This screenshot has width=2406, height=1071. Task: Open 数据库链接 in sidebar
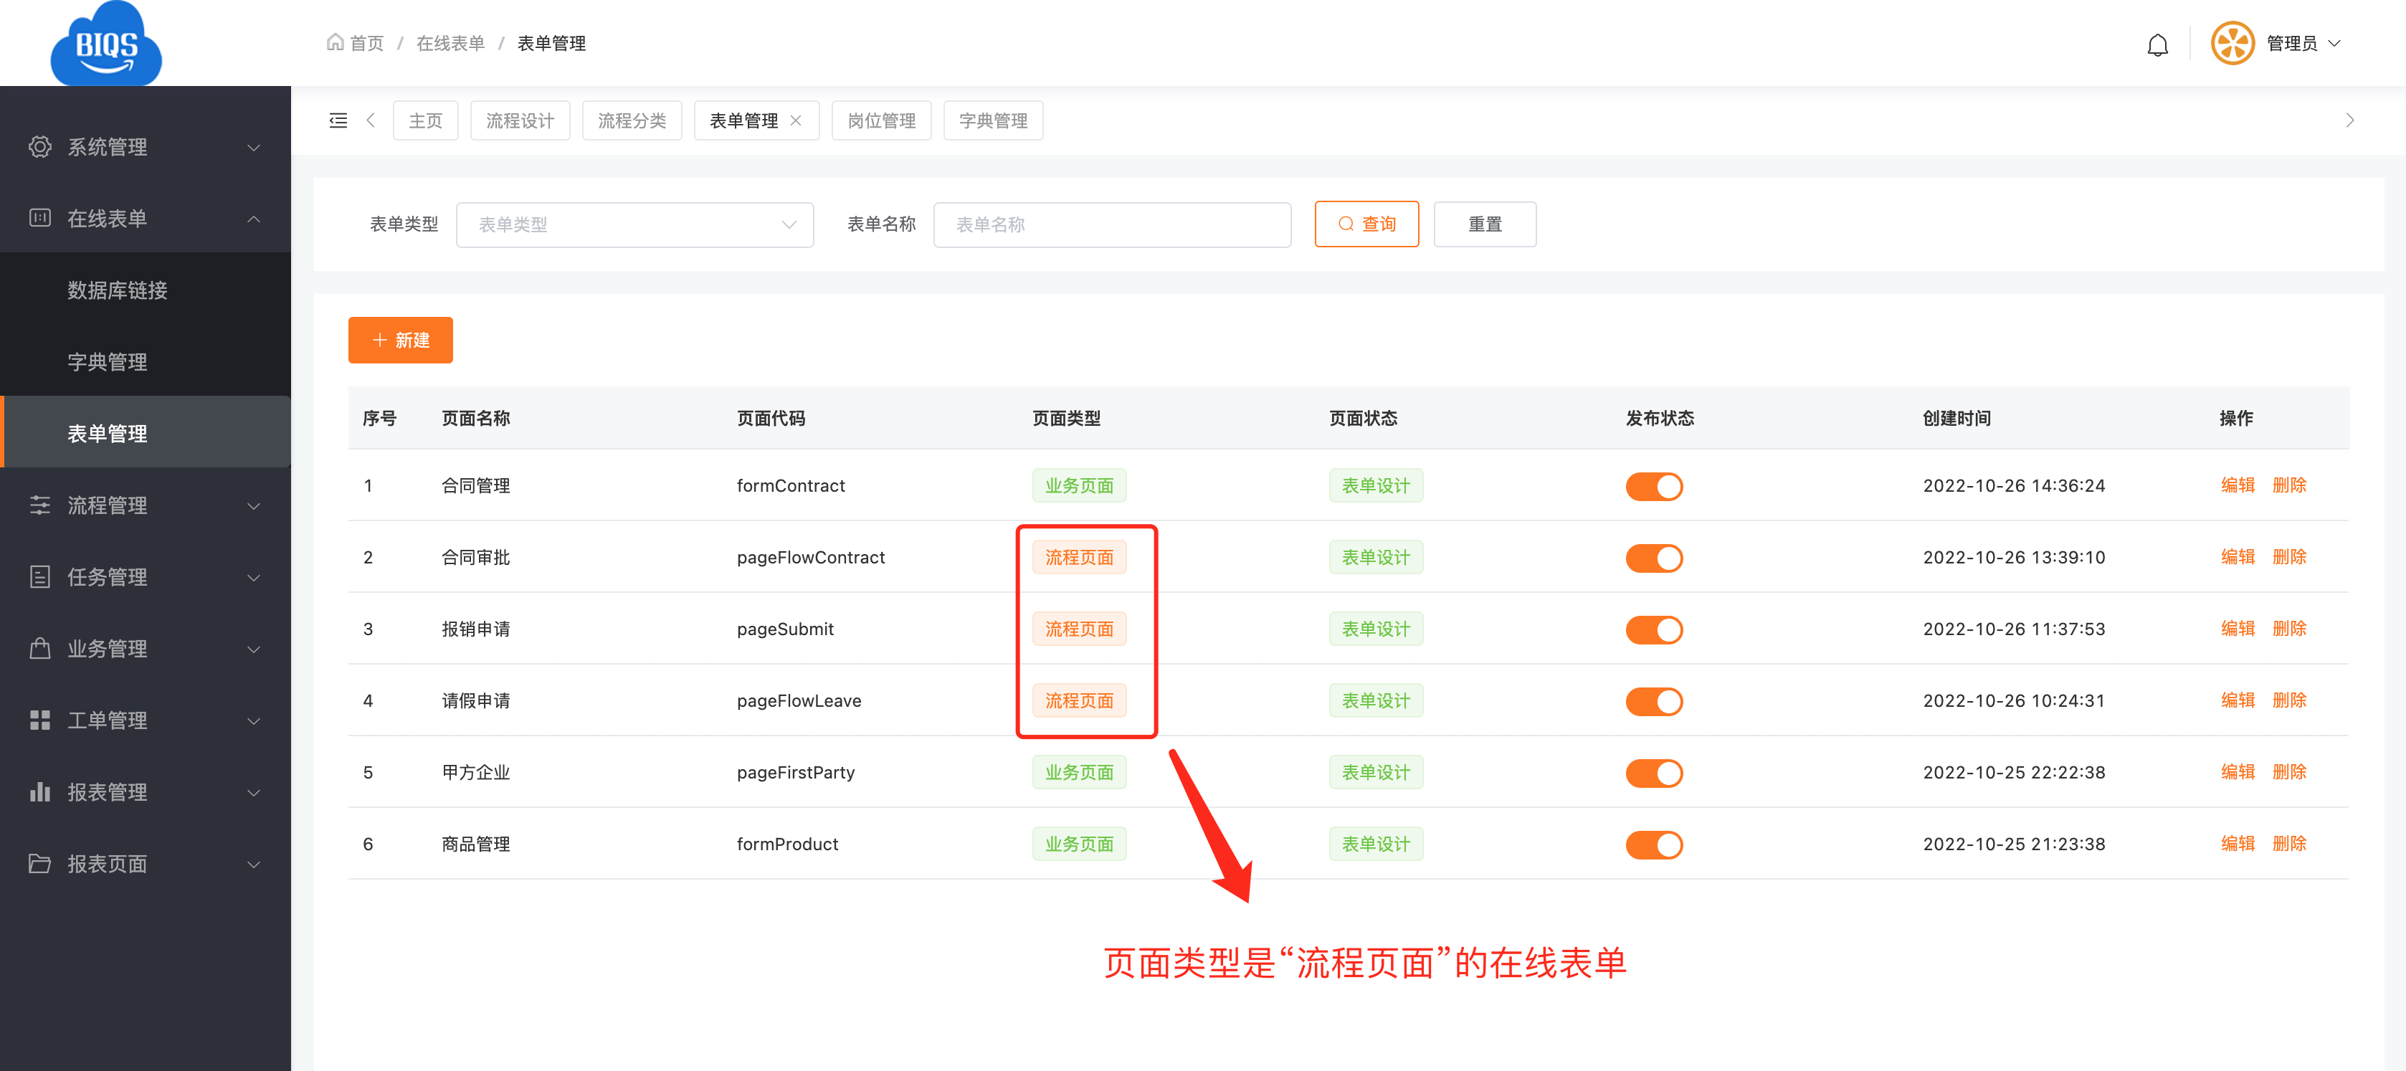(146, 290)
